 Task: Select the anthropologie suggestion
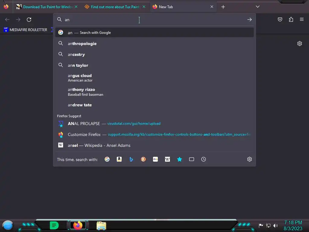point(154,43)
